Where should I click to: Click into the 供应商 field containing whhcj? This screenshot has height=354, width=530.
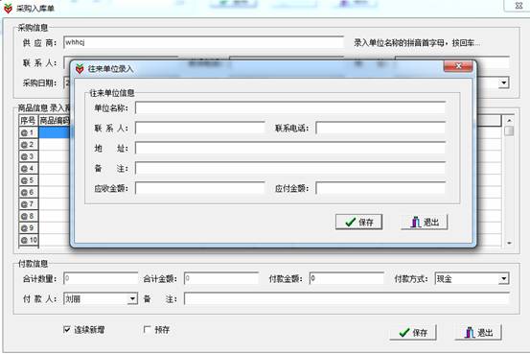tap(203, 42)
